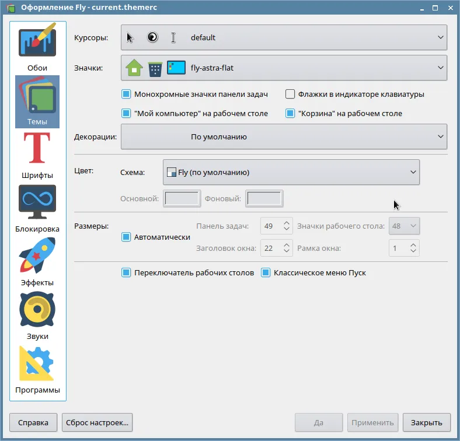Screen dimensions: 460x441
Task: Enable Флажки в индикаторе клавиатуры checkbox
Action: pyautogui.click(x=290, y=94)
